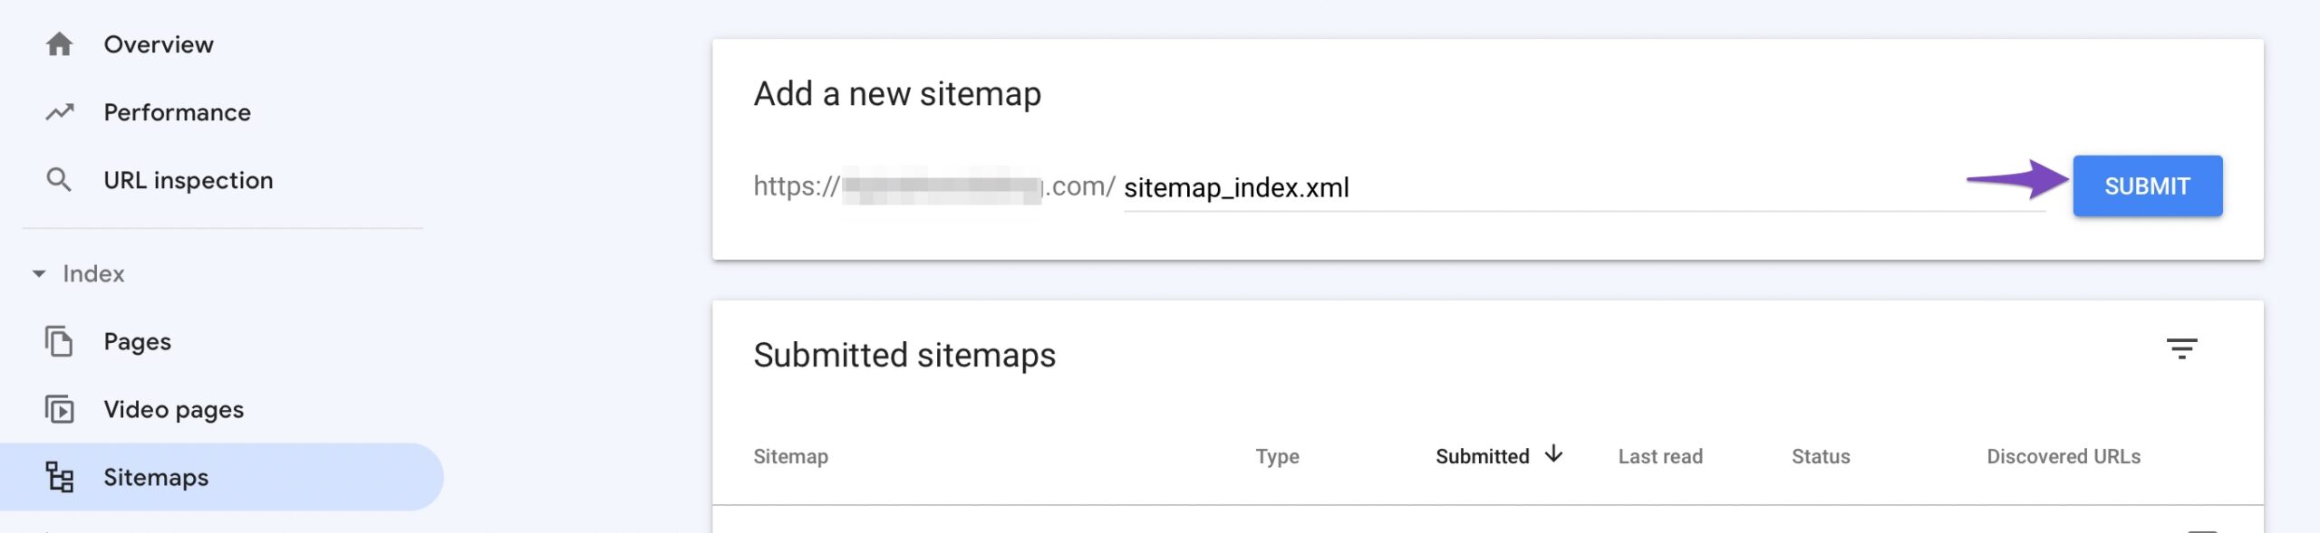Collapse the Index section arrow
Viewport: 2320px width, 533px height.
point(39,273)
